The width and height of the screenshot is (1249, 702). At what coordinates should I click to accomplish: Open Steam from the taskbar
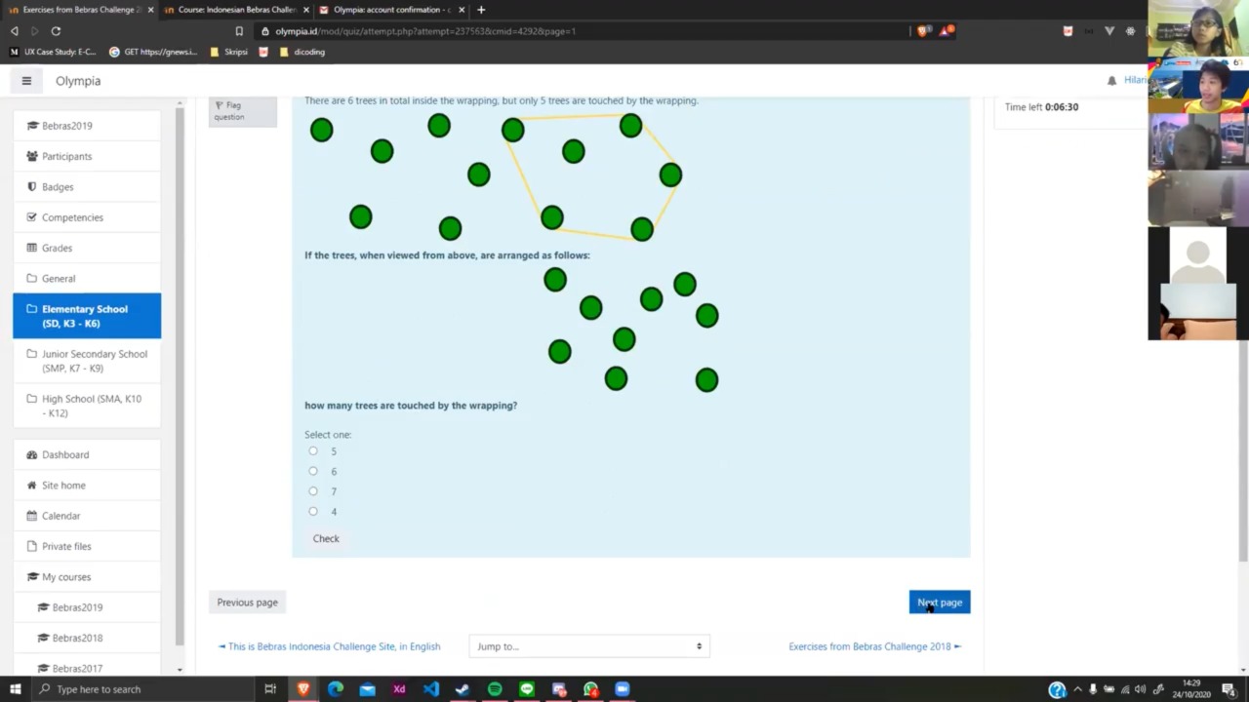pyautogui.click(x=463, y=689)
